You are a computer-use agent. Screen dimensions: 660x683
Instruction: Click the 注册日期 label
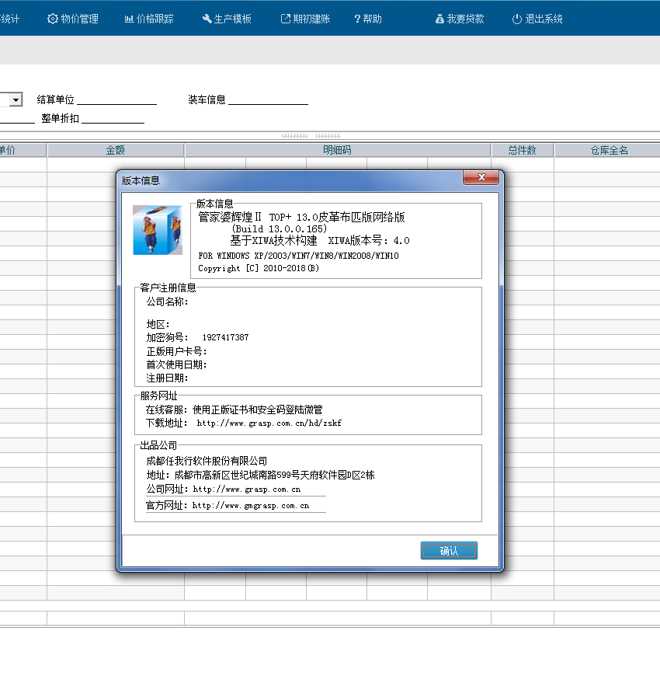pyautogui.click(x=167, y=378)
